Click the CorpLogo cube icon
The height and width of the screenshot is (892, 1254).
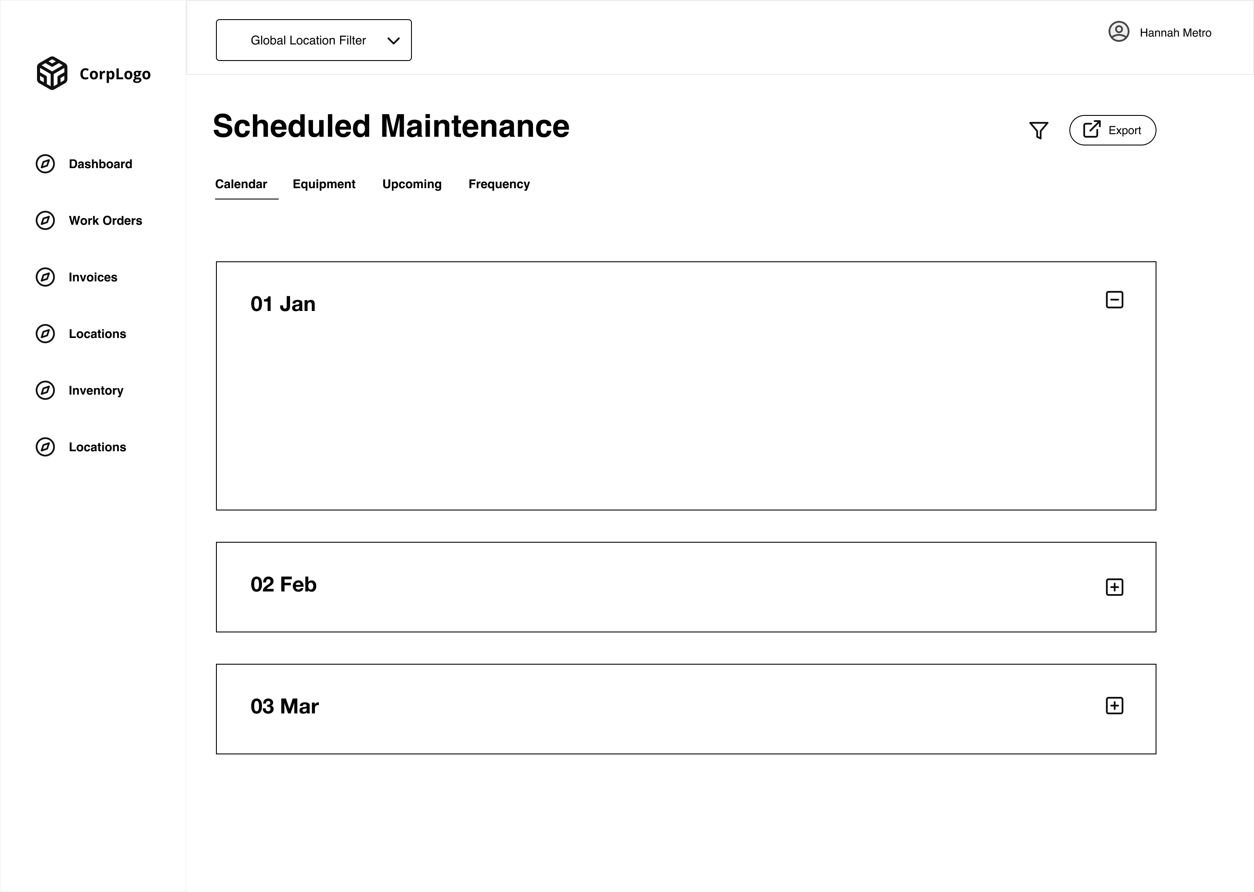52,73
